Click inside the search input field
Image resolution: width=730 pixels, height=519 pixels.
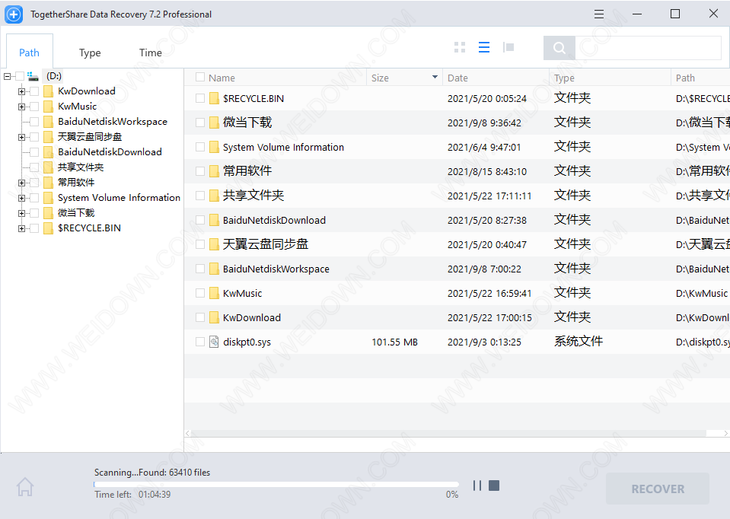[648, 47]
